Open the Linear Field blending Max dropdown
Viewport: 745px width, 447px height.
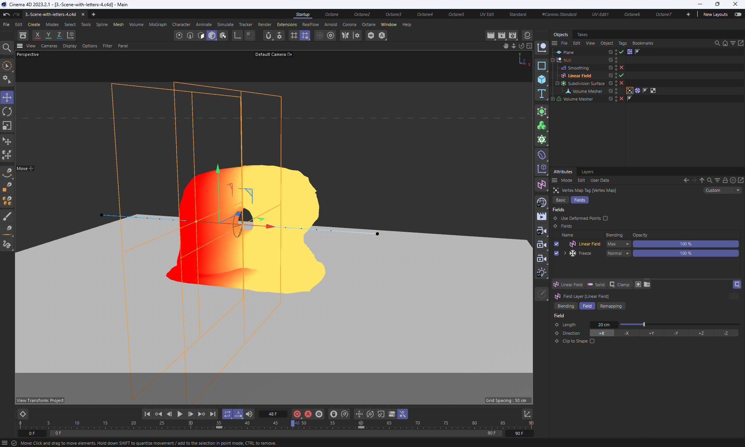tap(619, 244)
